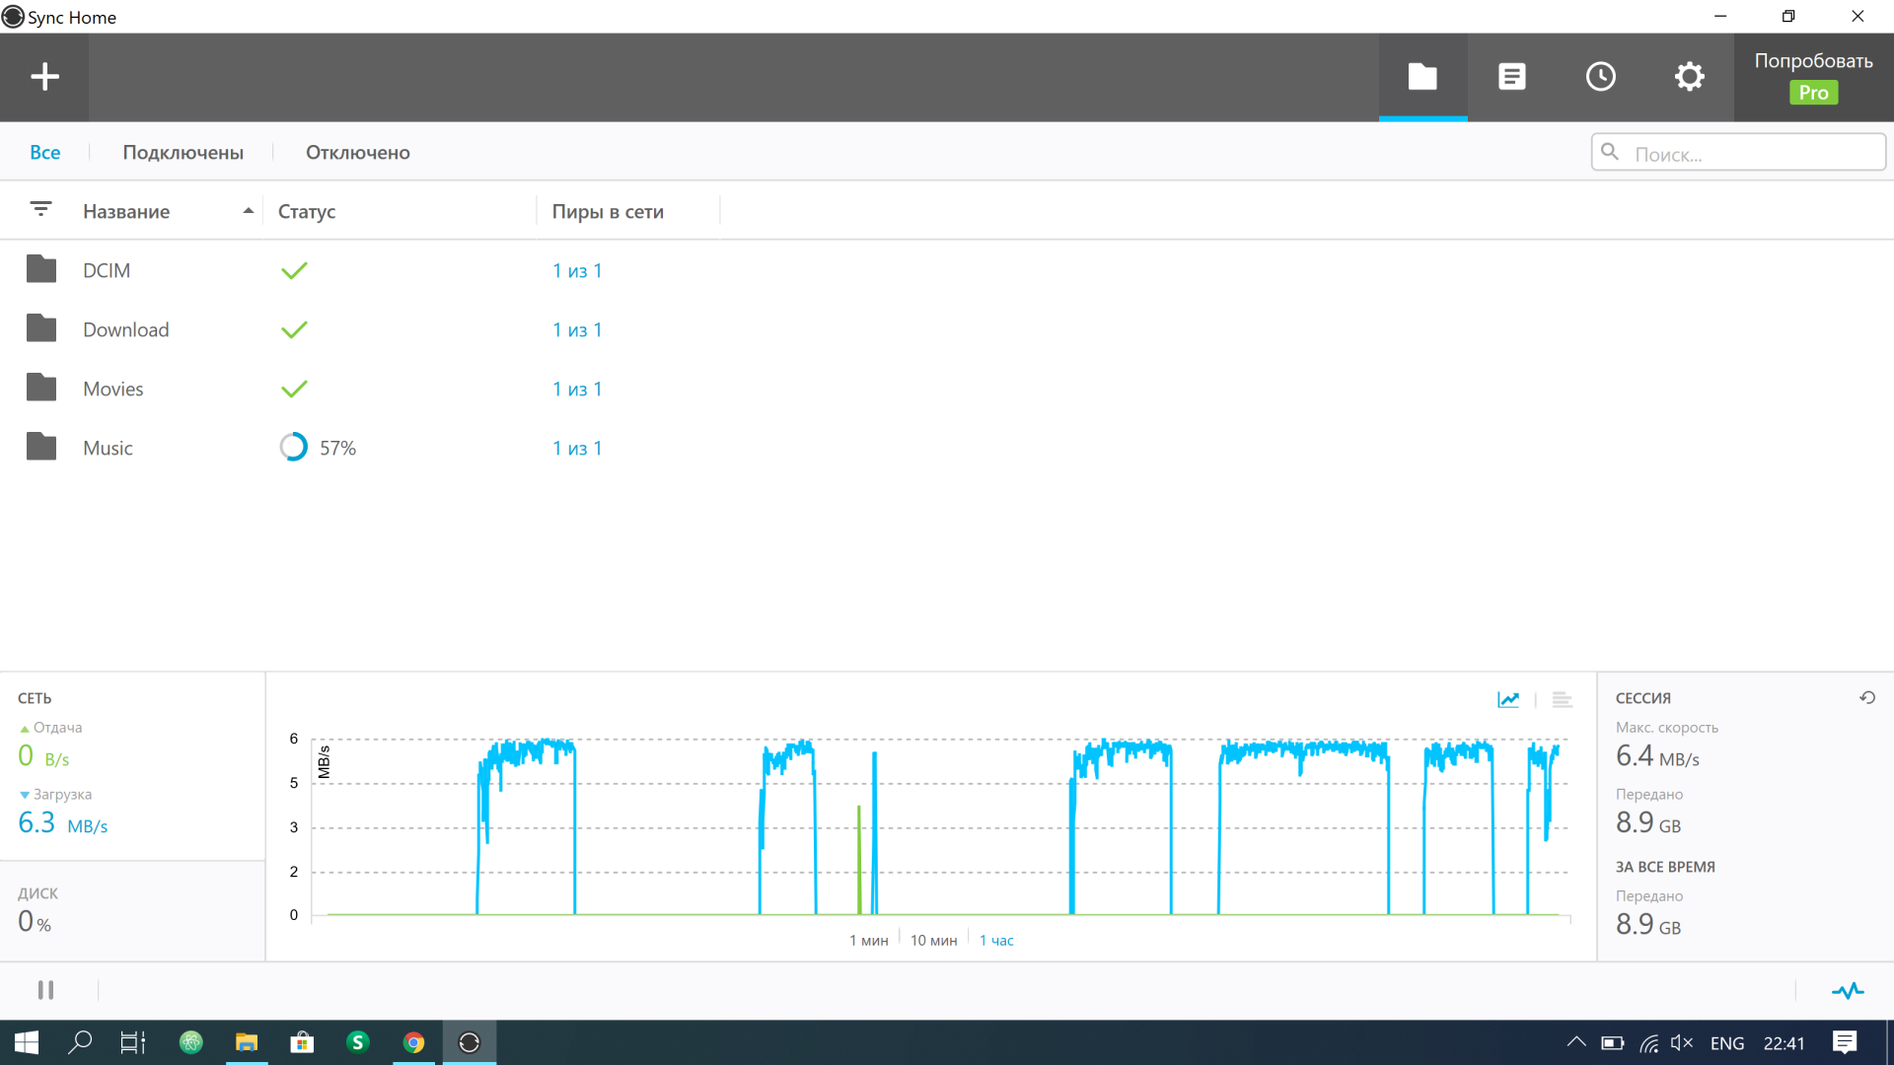This screenshot has width=1894, height=1065.
Task: Open Task View on taskbar
Action: tap(132, 1042)
